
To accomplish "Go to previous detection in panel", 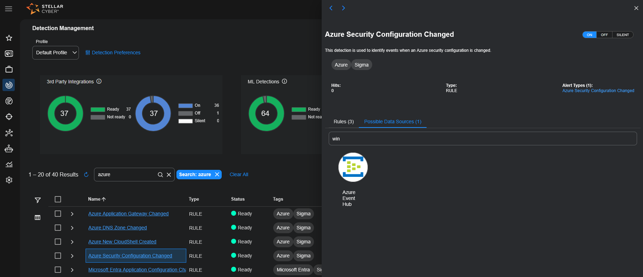I will pyautogui.click(x=331, y=8).
